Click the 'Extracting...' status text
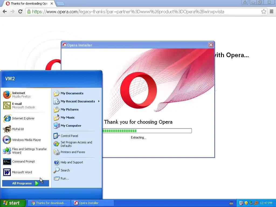276x207 pixels. tap(138, 137)
